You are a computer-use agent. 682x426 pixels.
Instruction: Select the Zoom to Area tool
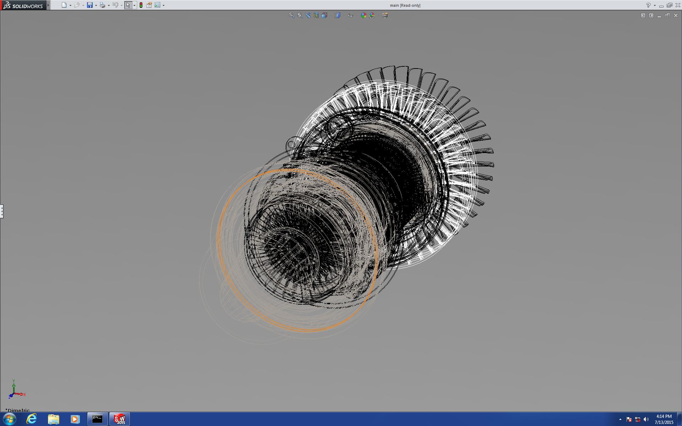click(300, 15)
